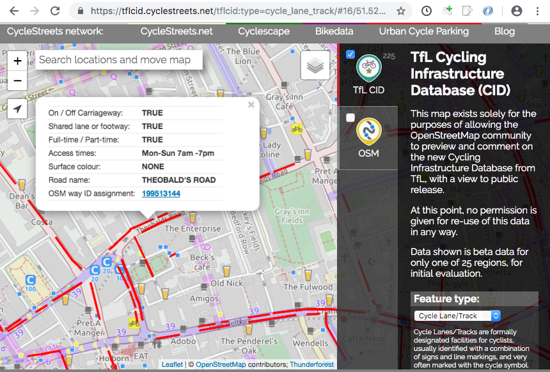
Task: Select the OSM layer marker icon
Action: (368, 132)
